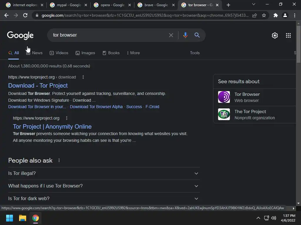Click Chrome icon in the taskbar
301x225 pixels.
click(x=36, y=218)
